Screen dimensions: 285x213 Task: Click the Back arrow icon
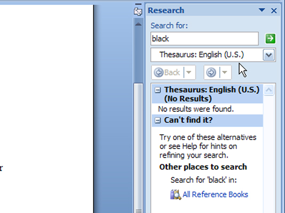coord(159,72)
